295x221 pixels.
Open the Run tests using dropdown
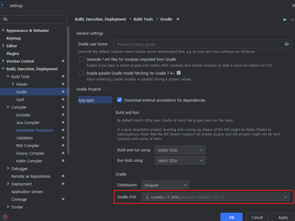pyautogui.click(x=180, y=161)
